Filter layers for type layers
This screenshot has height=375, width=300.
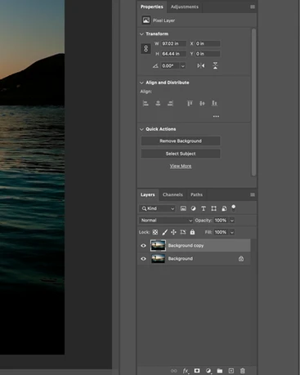pyautogui.click(x=204, y=208)
